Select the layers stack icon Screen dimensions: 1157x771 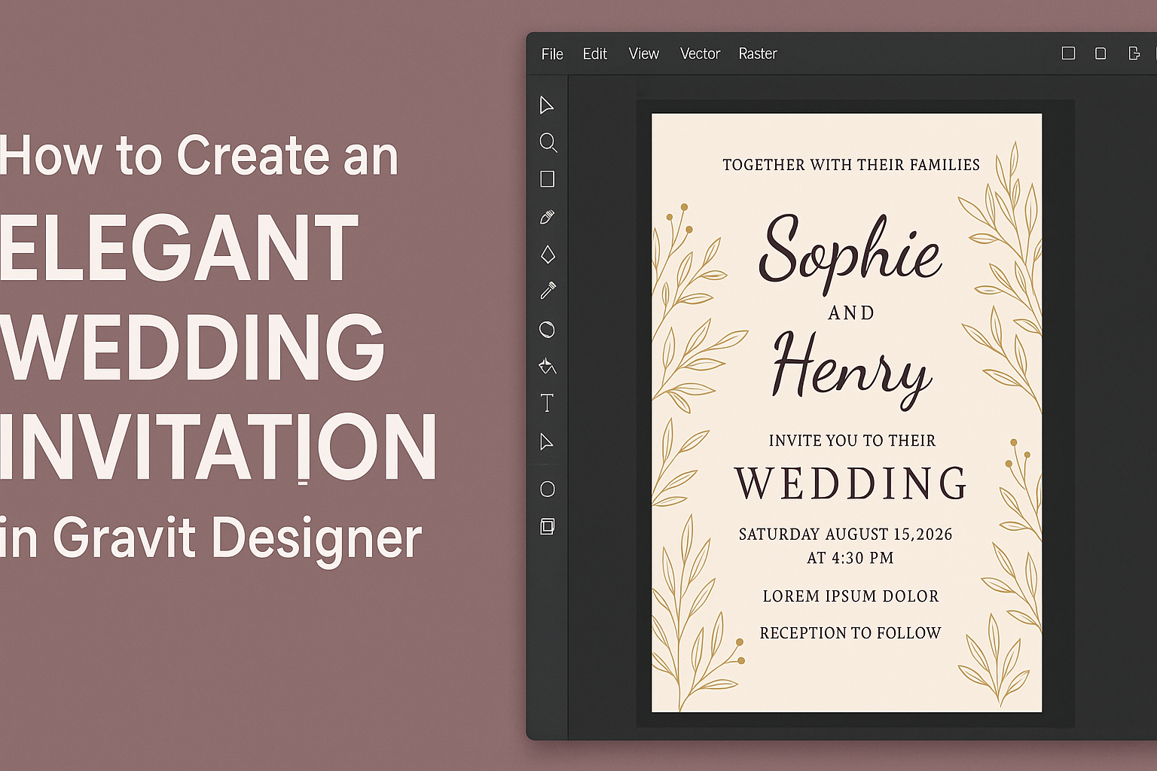click(x=548, y=526)
